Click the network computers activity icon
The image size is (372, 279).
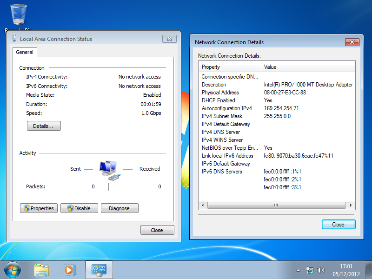[109, 171]
